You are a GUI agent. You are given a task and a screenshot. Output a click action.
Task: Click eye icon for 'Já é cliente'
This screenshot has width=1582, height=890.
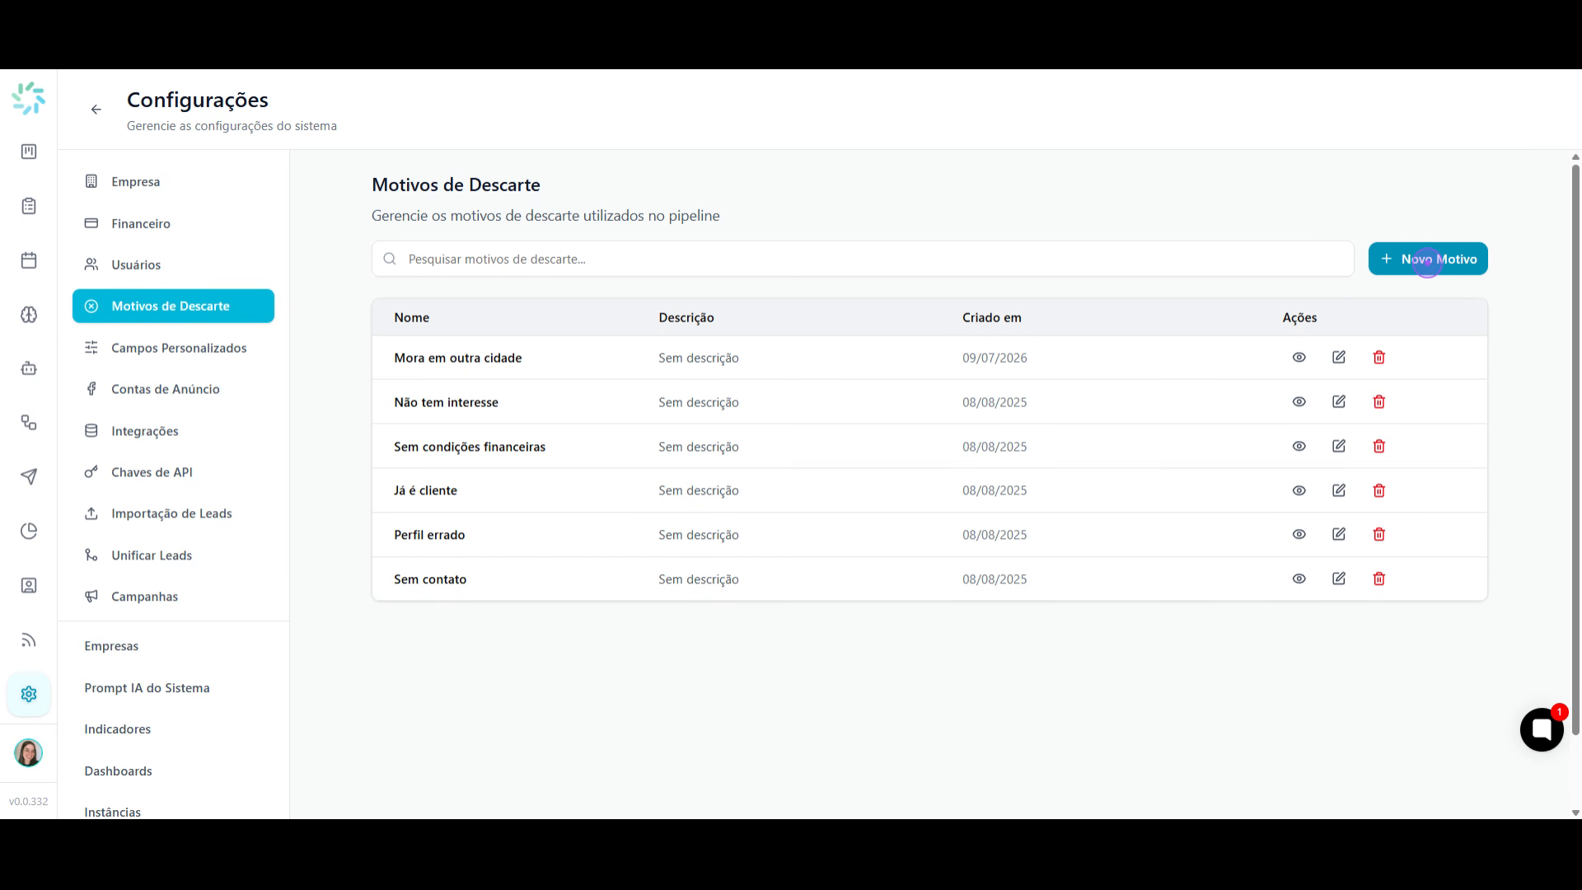click(1299, 490)
